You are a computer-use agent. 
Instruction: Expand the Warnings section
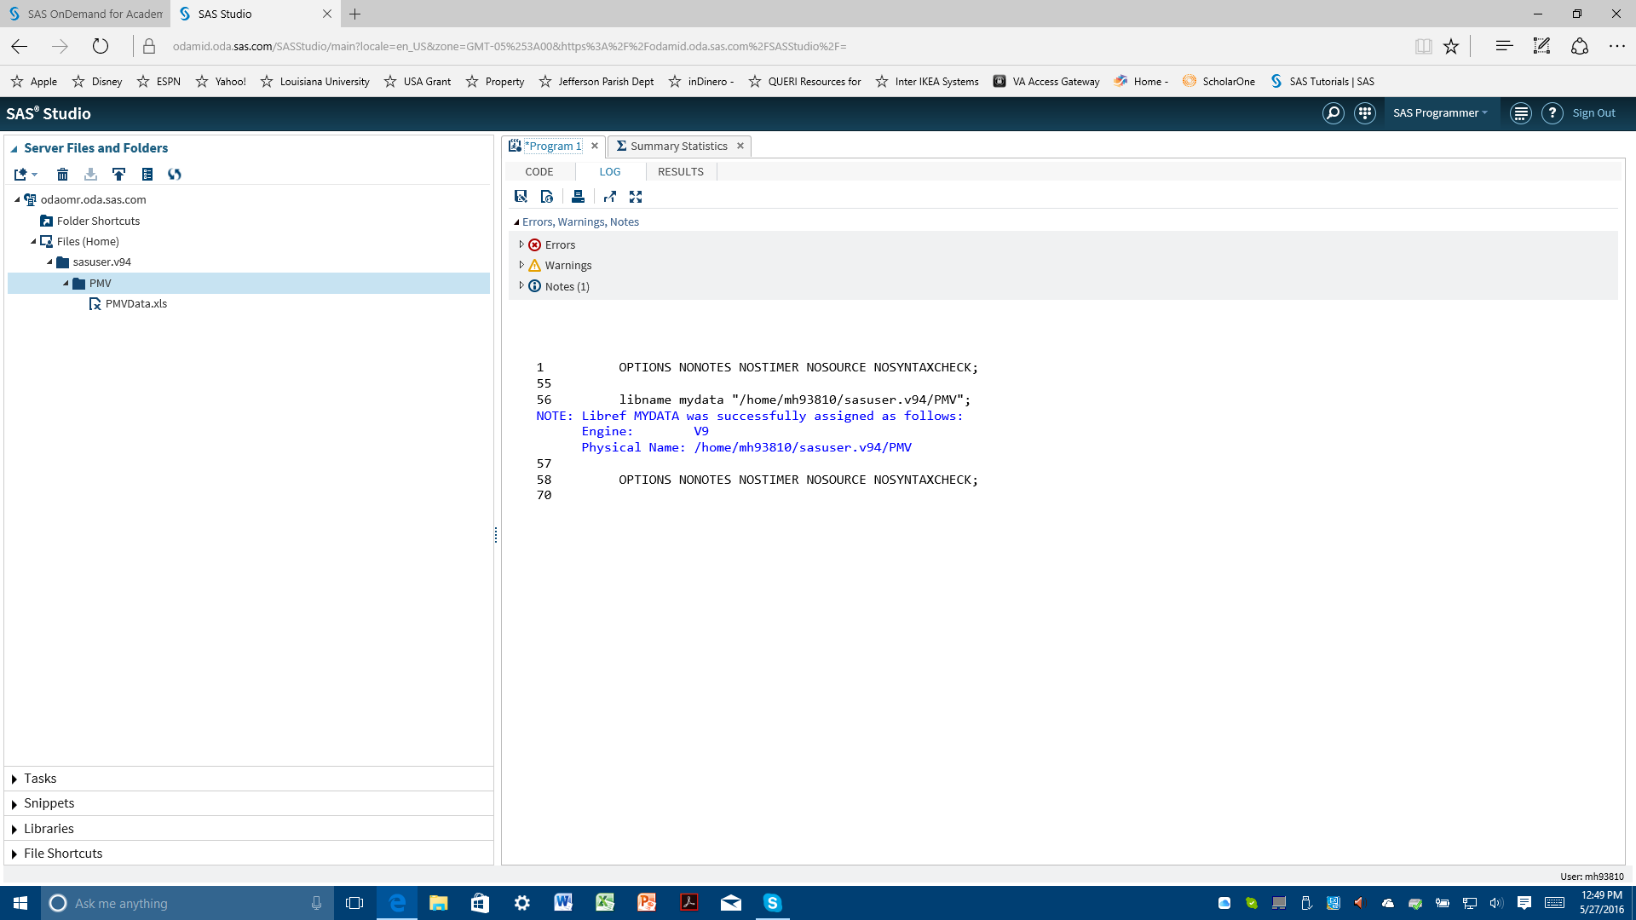coord(521,265)
